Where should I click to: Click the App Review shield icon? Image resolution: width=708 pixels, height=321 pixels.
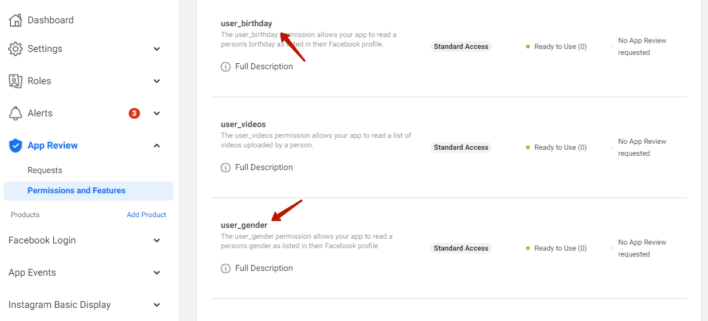click(16, 146)
